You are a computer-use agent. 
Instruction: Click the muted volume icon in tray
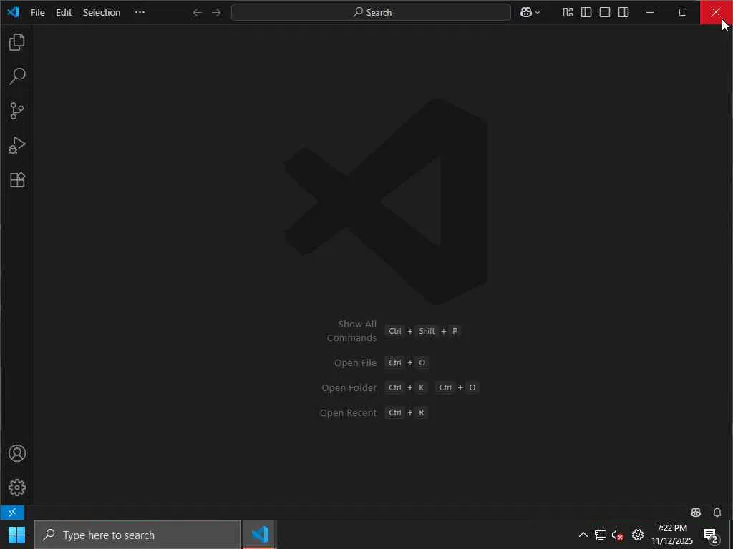tap(618, 535)
